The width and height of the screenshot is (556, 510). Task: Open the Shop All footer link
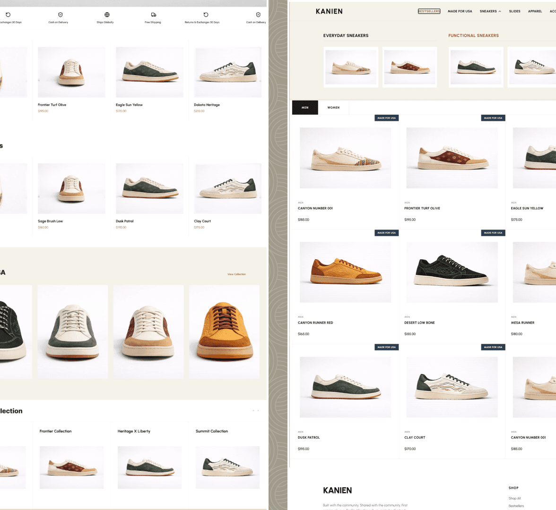pos(514,498)
